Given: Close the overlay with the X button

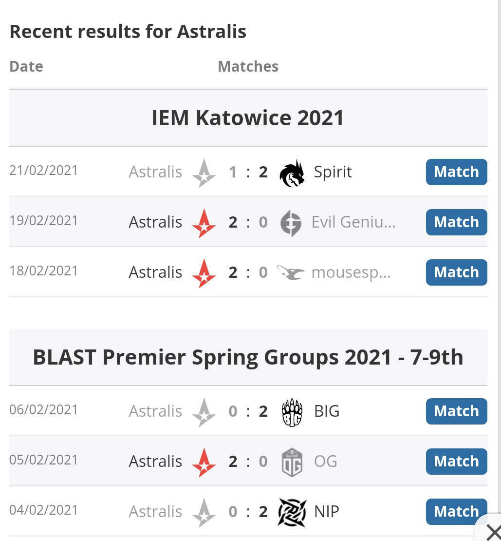Looking at the screenshot, I should (x=493, y=532).
